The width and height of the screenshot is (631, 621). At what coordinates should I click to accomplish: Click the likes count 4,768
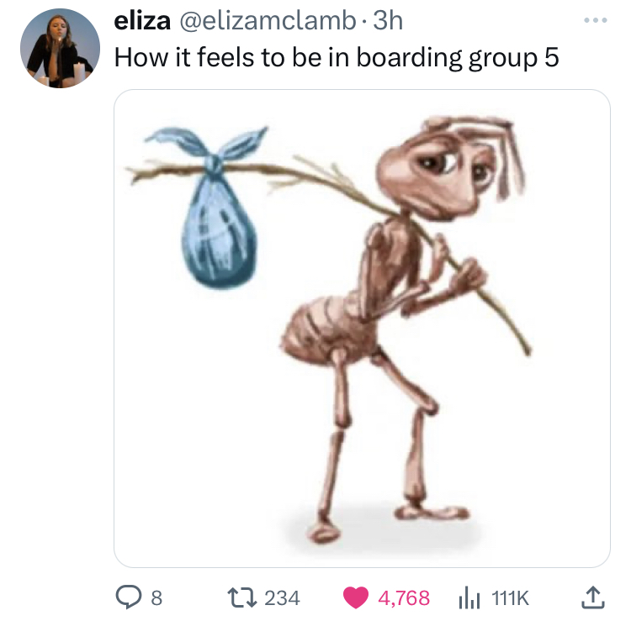(x=404, y=598)
